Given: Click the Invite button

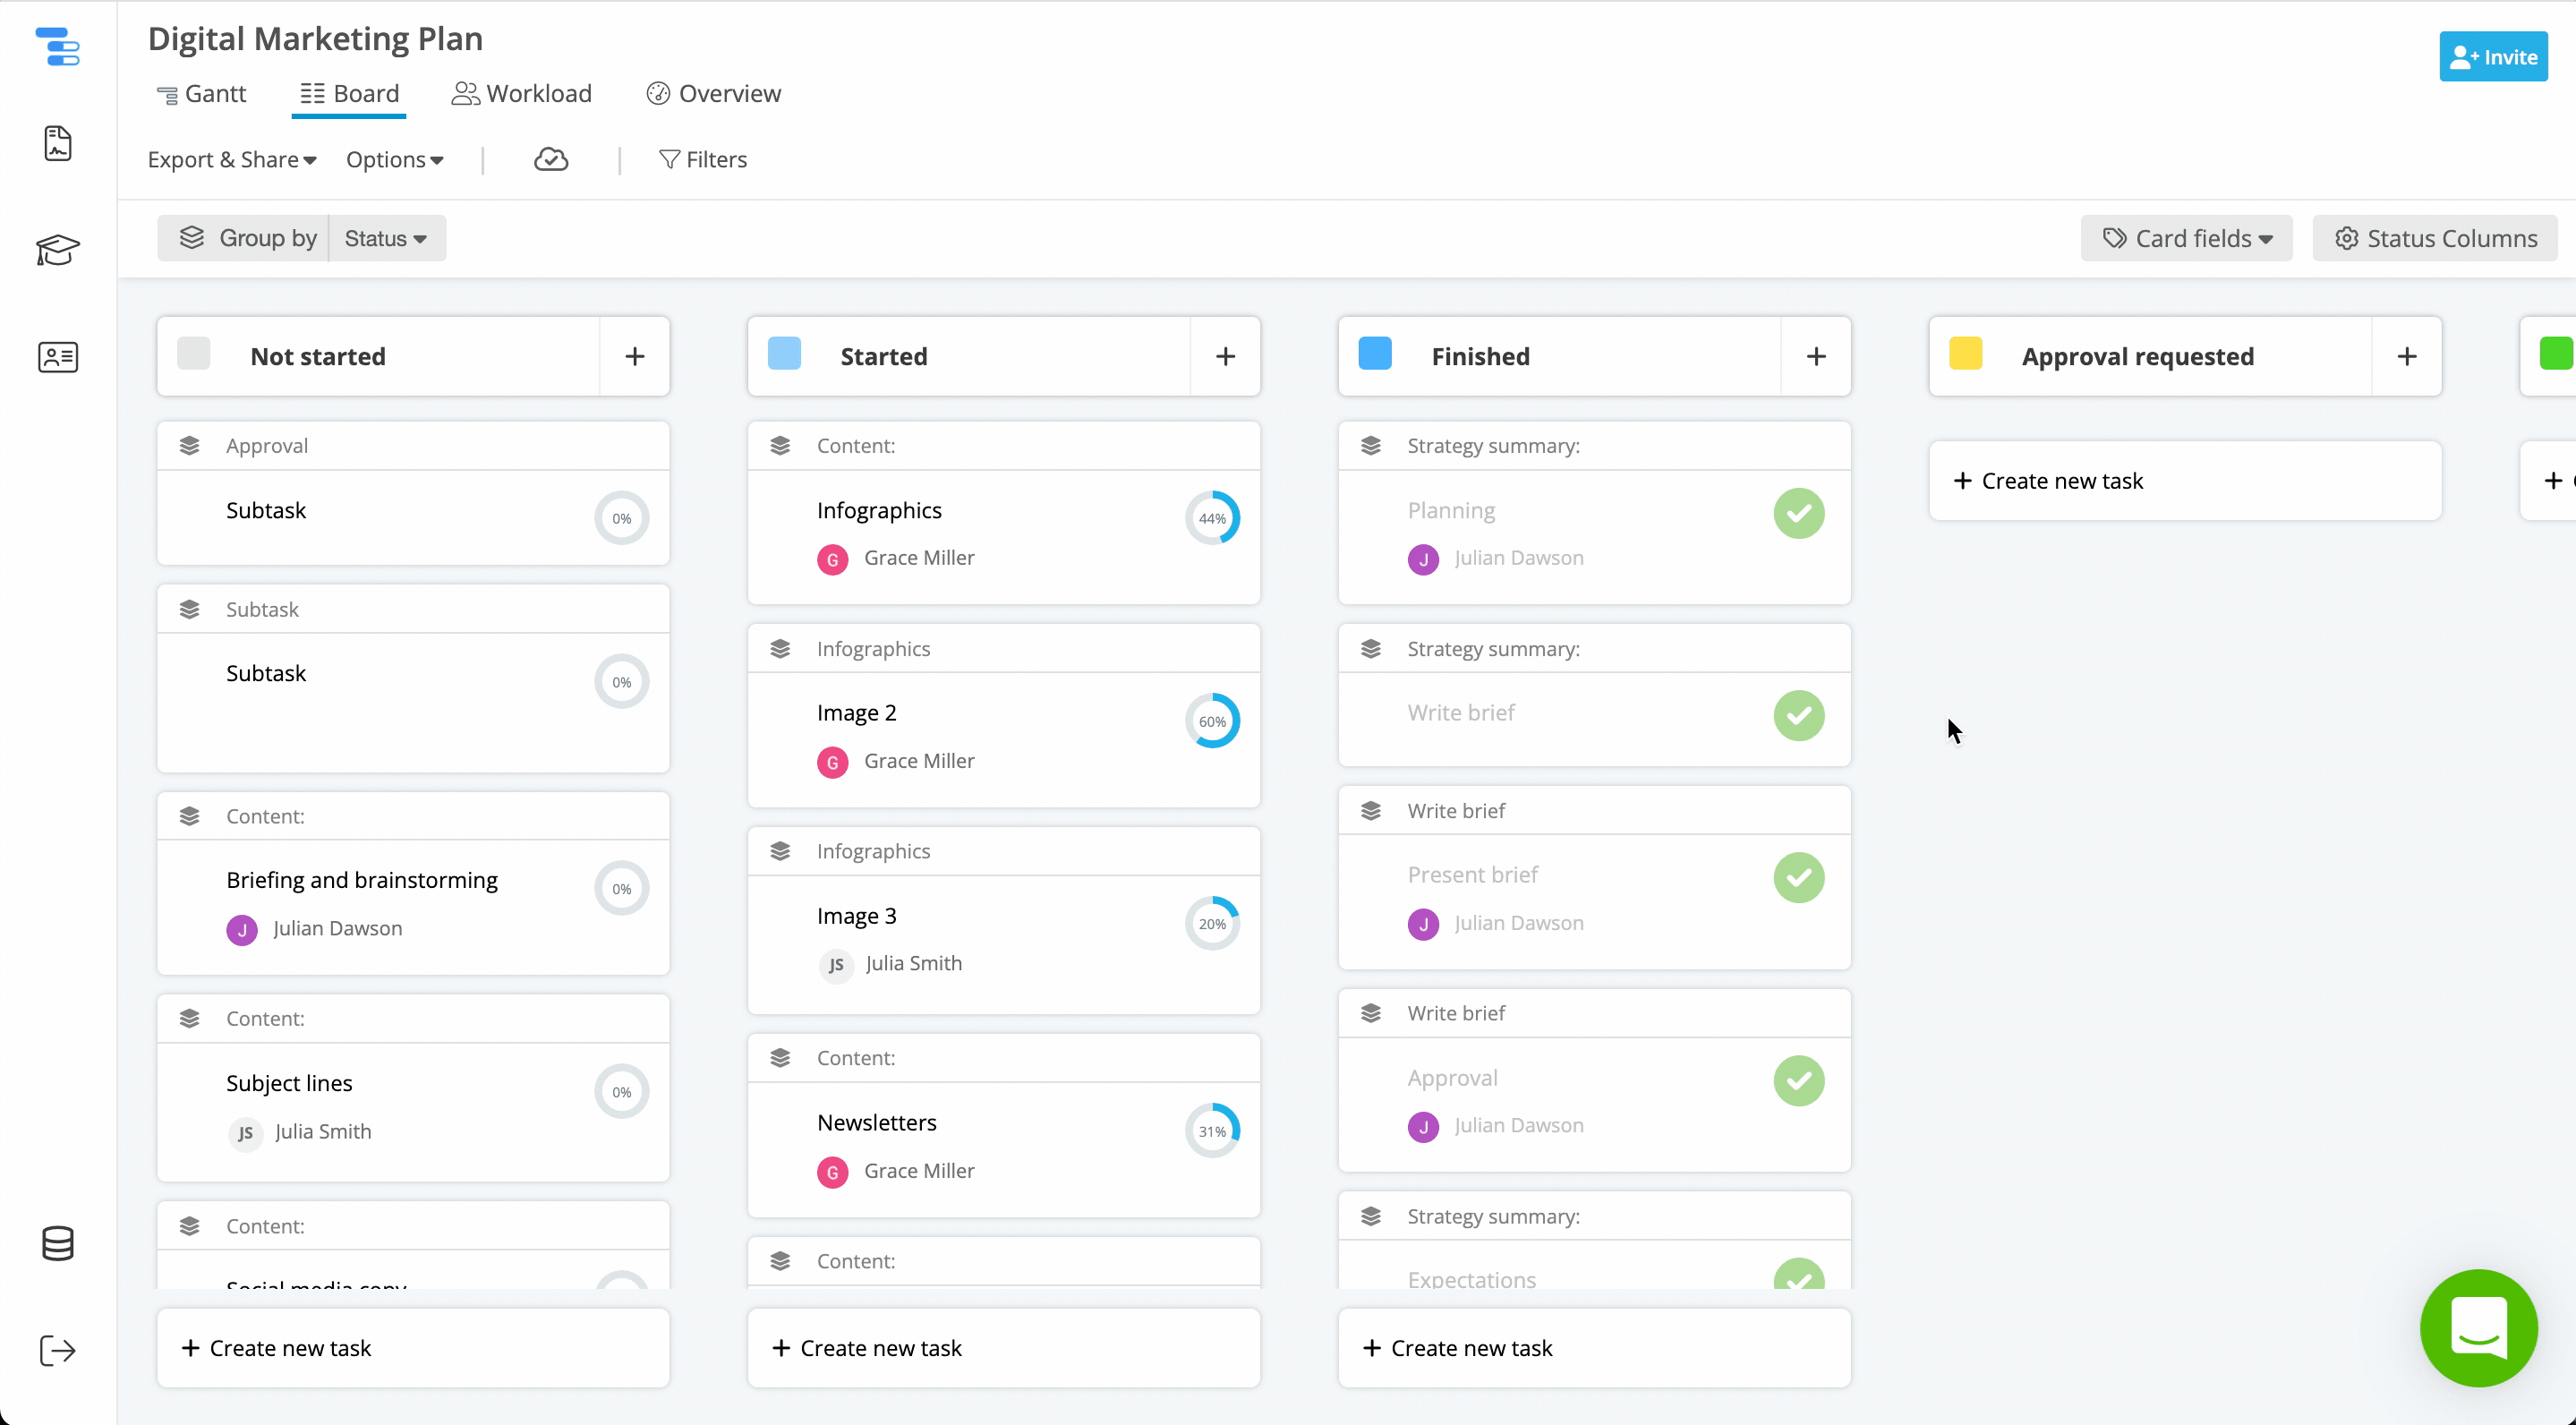Looking at the screenshot, I should pyautogui.click(x=2493, y=56).
